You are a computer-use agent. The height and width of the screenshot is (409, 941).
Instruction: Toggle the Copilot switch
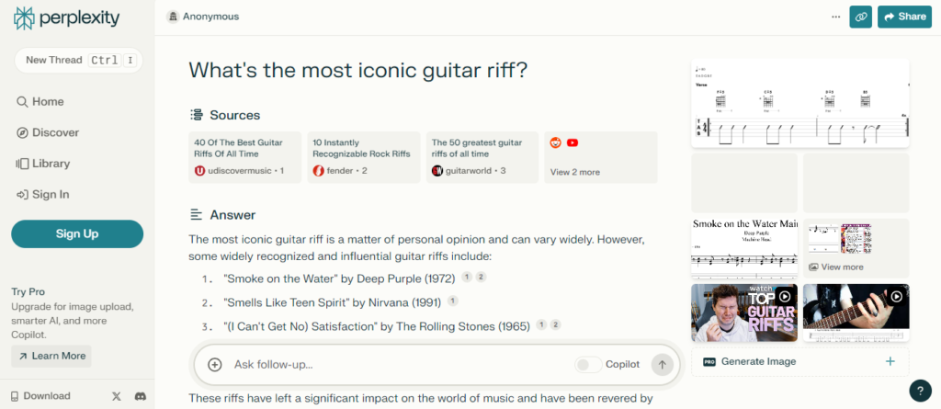click(x=588, y=364)
